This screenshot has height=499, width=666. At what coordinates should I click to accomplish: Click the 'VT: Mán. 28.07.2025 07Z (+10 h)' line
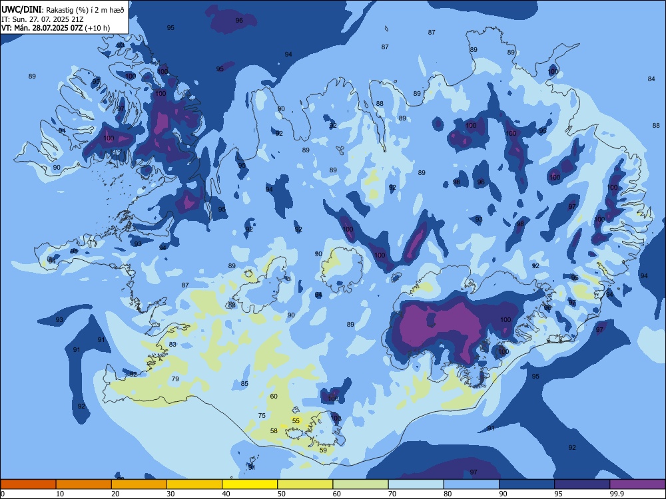[56, 28]
